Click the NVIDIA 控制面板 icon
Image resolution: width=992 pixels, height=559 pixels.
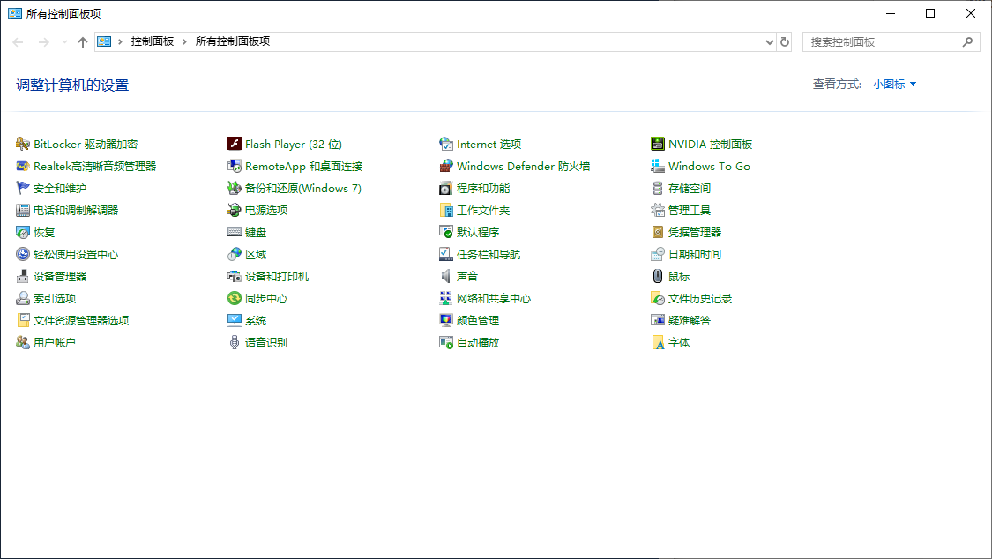point(657,145)
